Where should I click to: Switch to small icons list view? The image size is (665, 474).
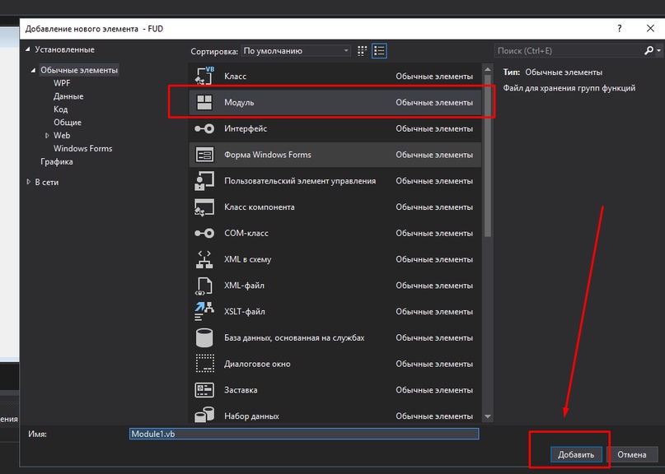(379, 51)
